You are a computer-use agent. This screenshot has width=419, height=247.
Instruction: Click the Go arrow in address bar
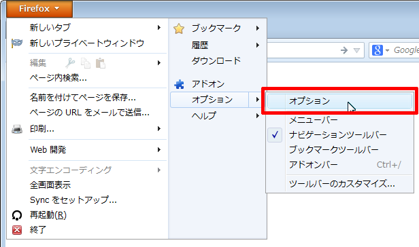[344, 50]
